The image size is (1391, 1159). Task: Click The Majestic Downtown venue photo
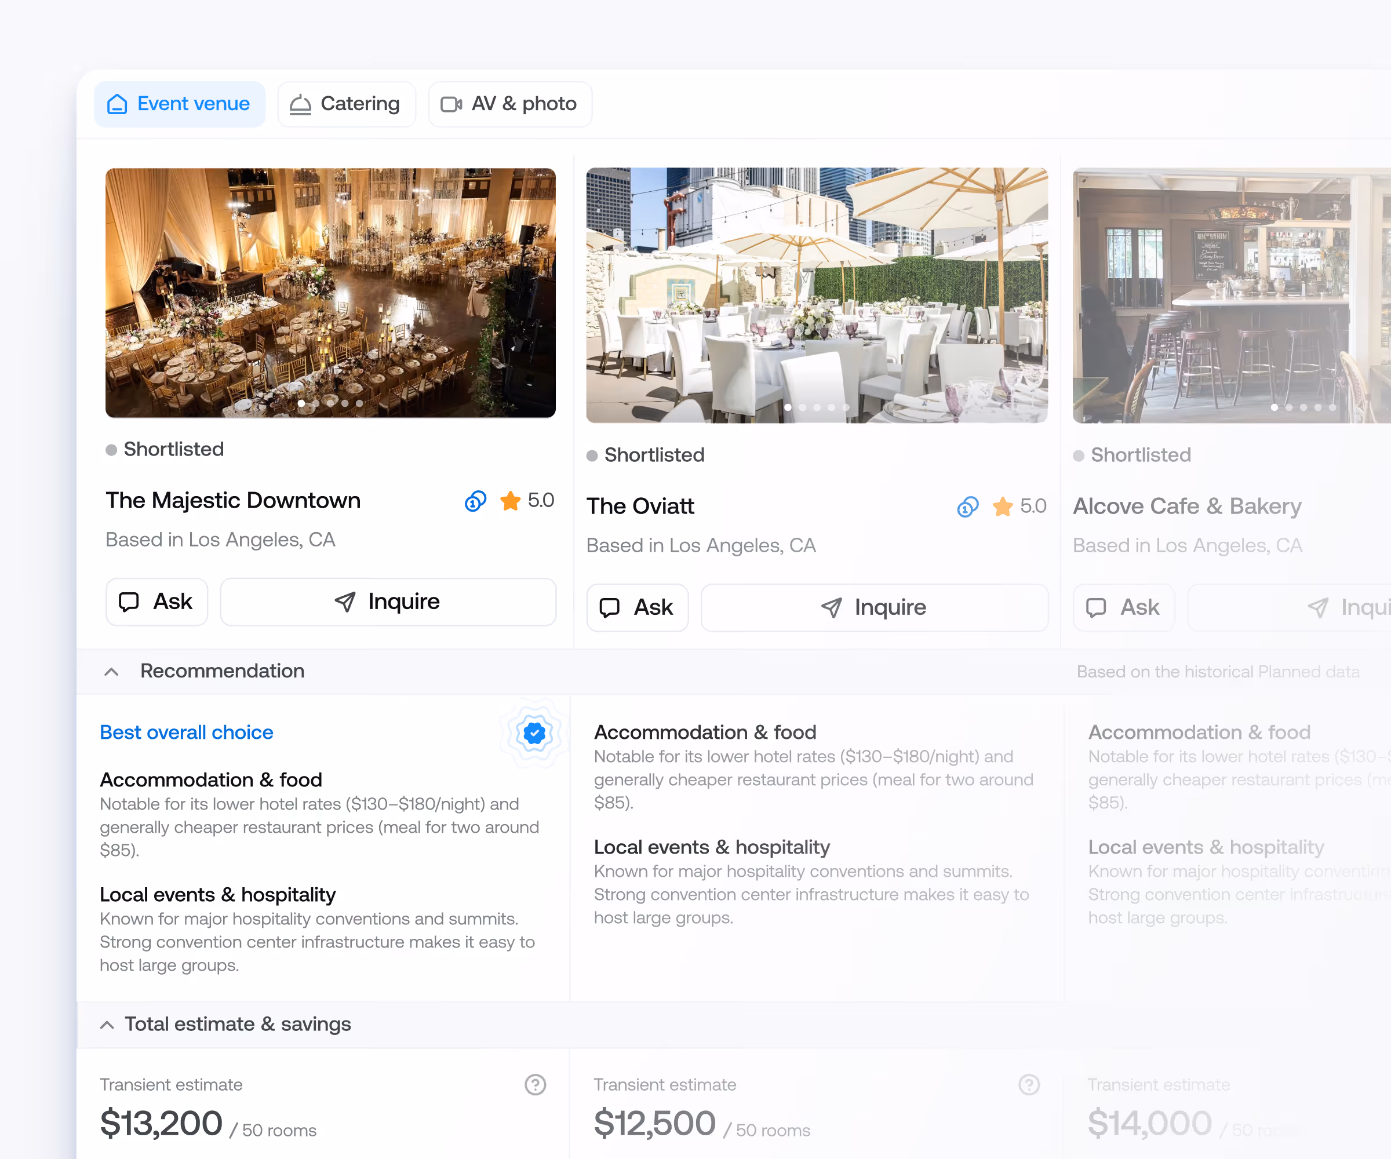[330, 293]
